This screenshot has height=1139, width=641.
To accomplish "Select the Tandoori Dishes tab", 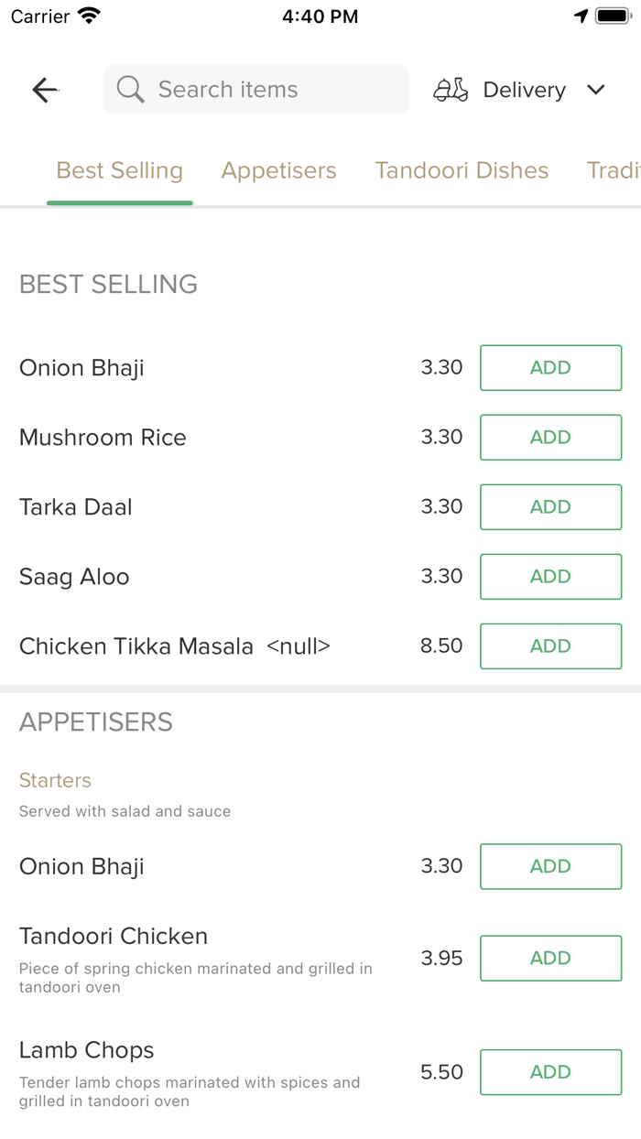I will click(462, 170).
